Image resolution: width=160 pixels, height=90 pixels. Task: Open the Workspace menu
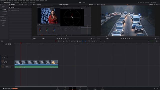pos(42,0)
